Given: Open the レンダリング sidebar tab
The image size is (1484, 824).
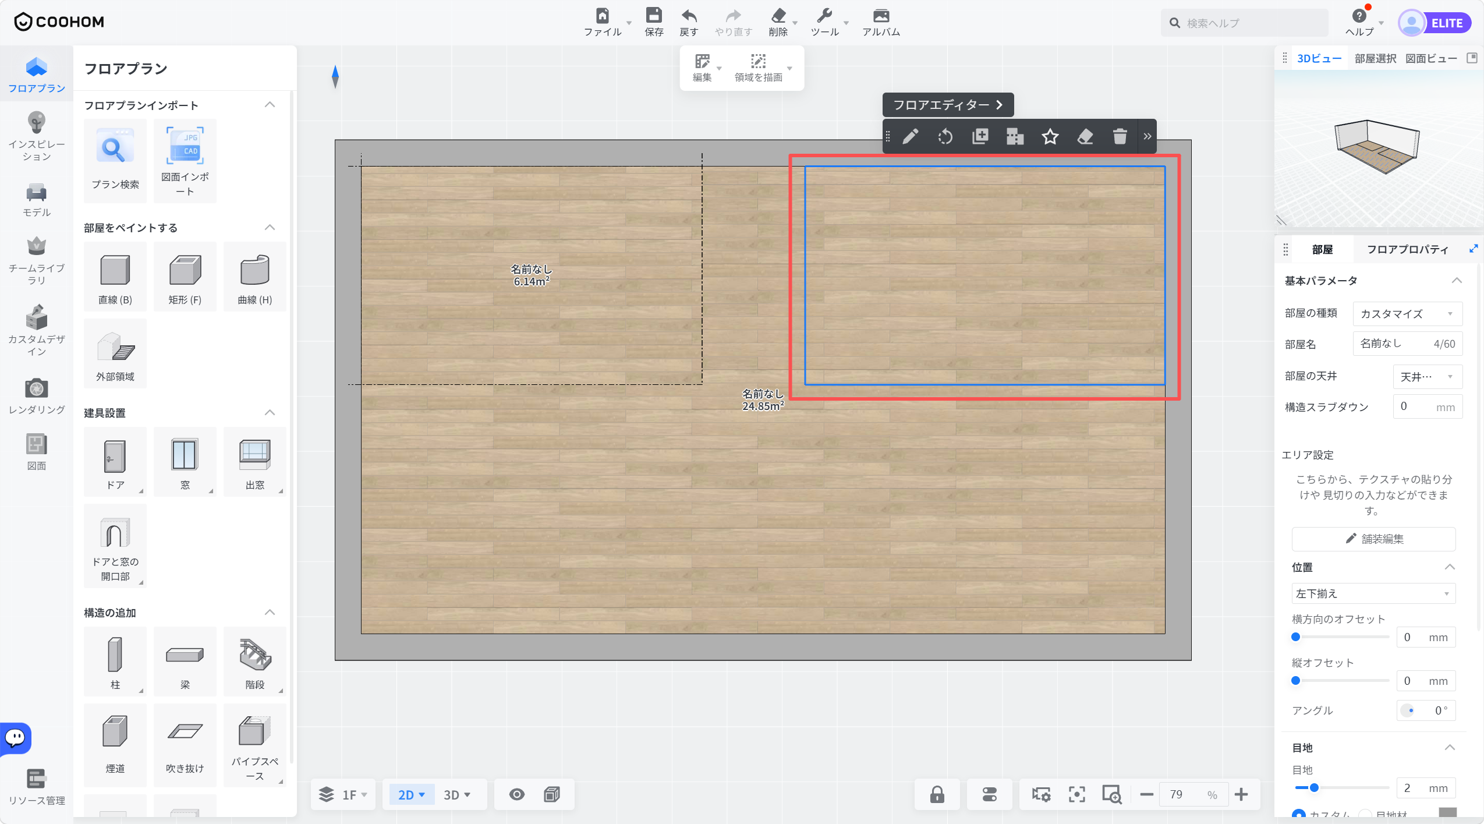Looking at the screenshot, I should (36, 396).
